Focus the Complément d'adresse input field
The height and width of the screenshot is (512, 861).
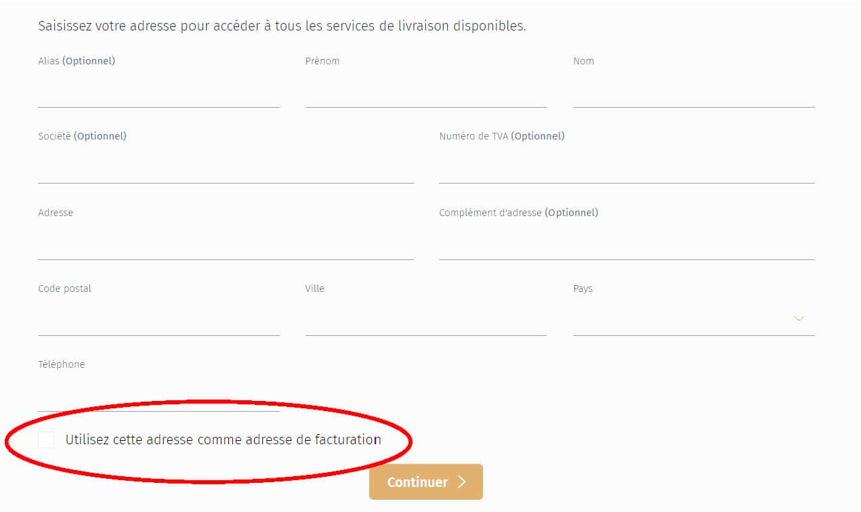tap(627, 246)
